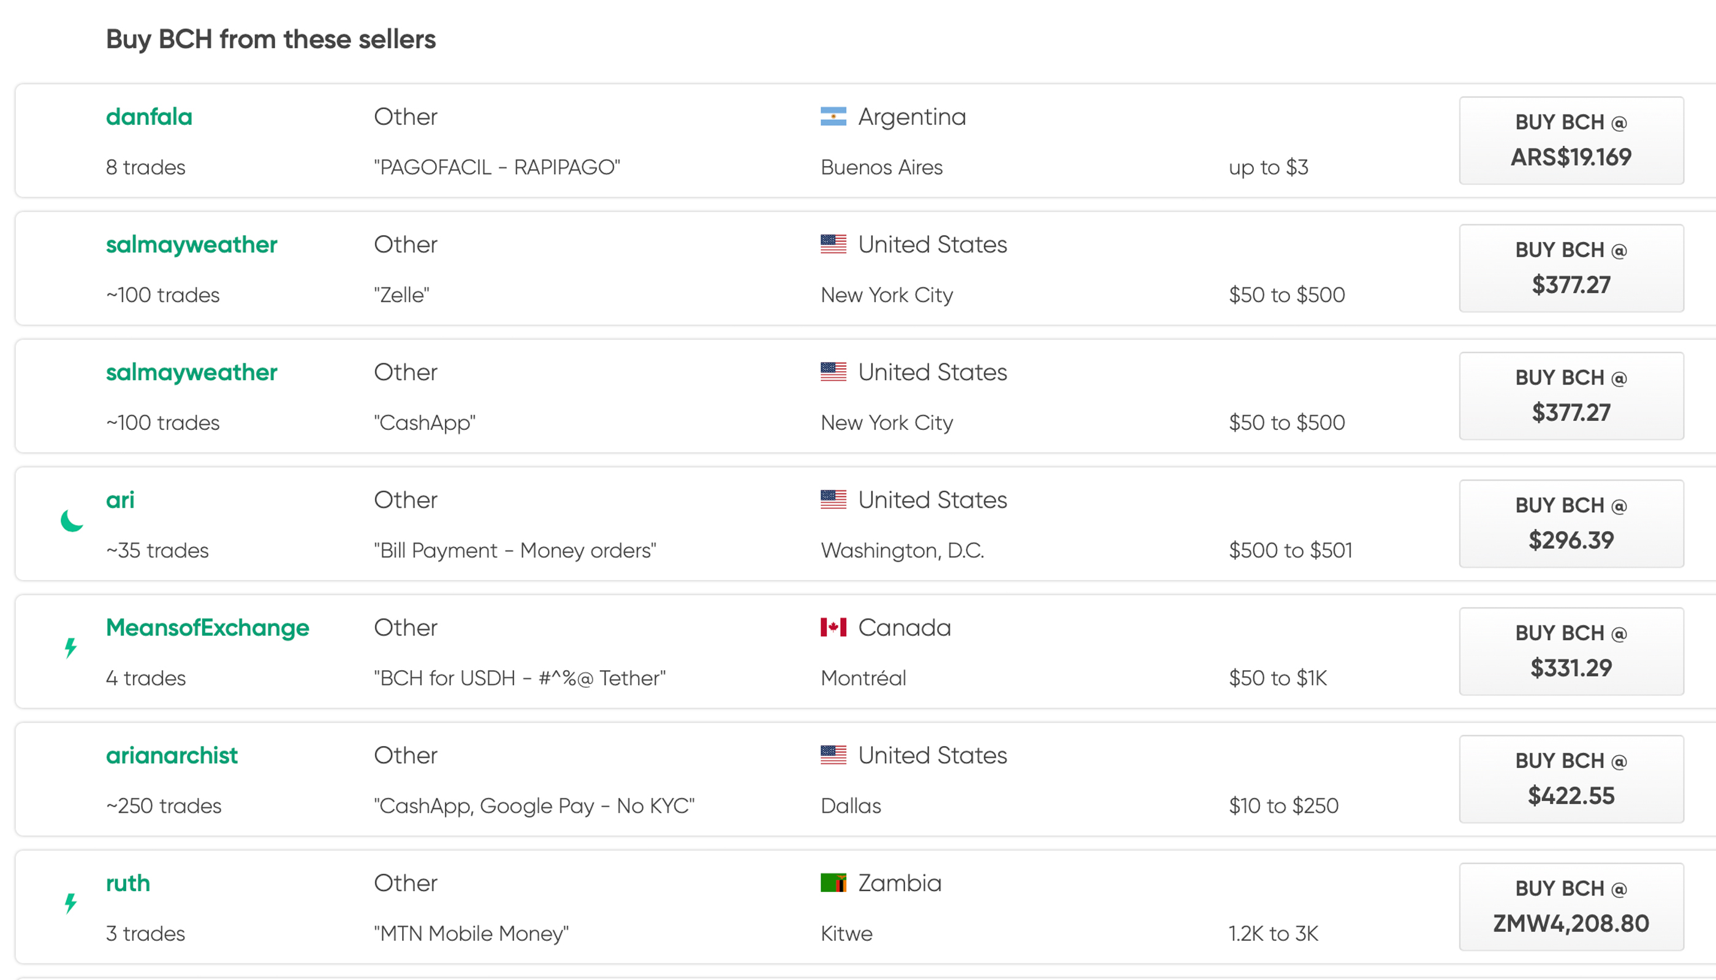The image size is (1716, 980).
Task: Click the Canada flag icon
Action: click(833, 627)
